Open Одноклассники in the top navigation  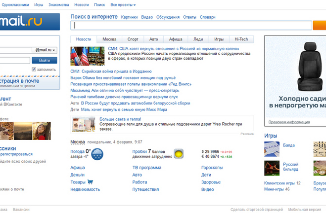click(15, 5)
